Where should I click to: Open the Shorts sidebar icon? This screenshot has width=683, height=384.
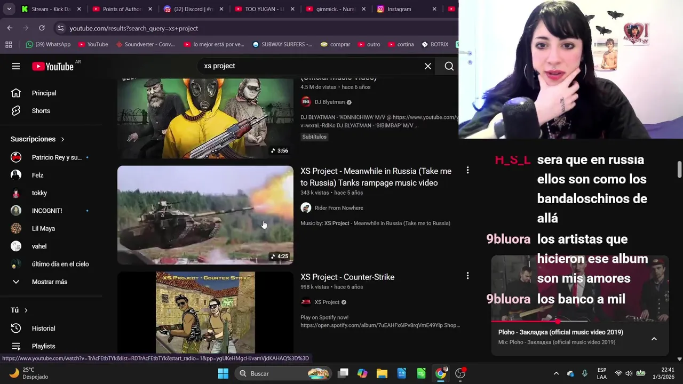(x=16, y=111)
